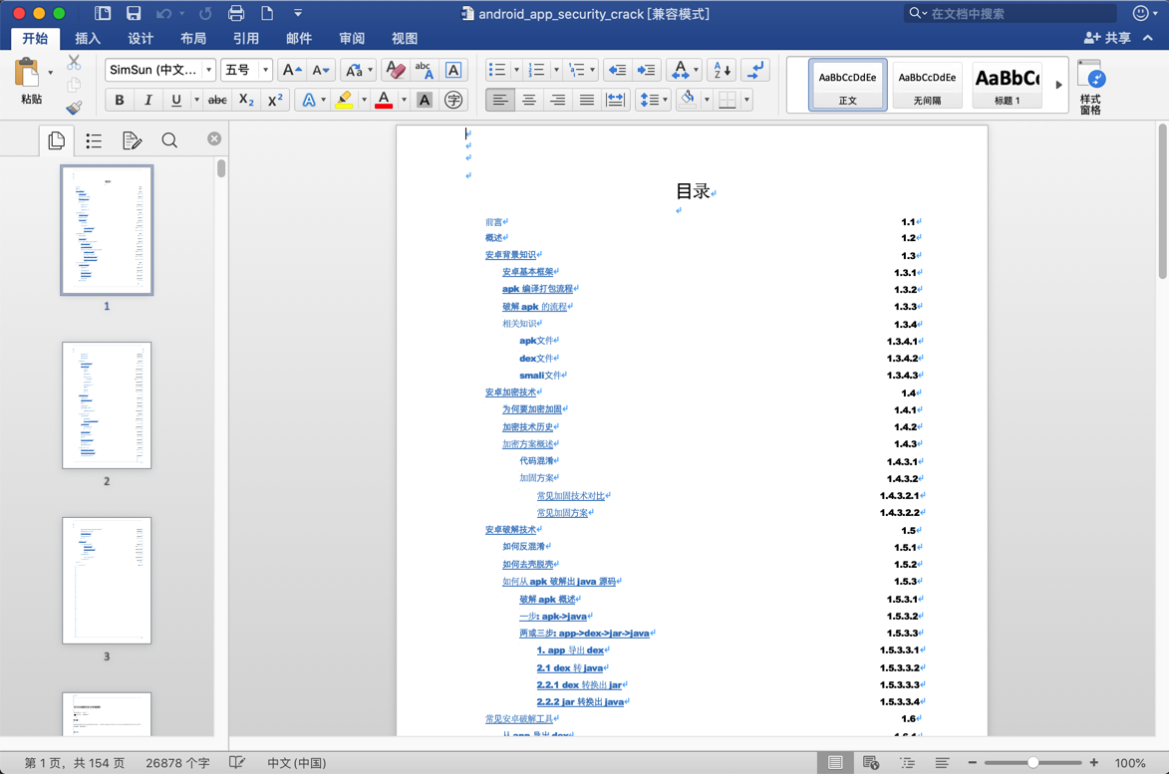Click the phonetic guide abc icon
Screen dimensions: 1169x774
coord(424,70)
